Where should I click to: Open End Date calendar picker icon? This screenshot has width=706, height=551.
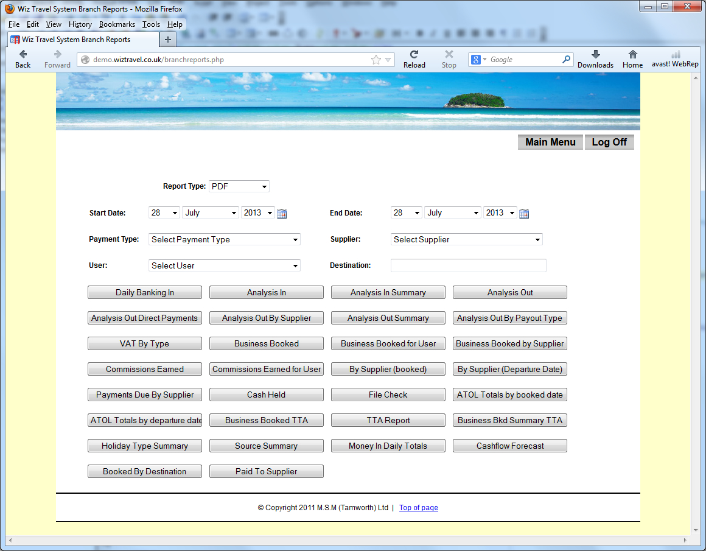(524, 214)
